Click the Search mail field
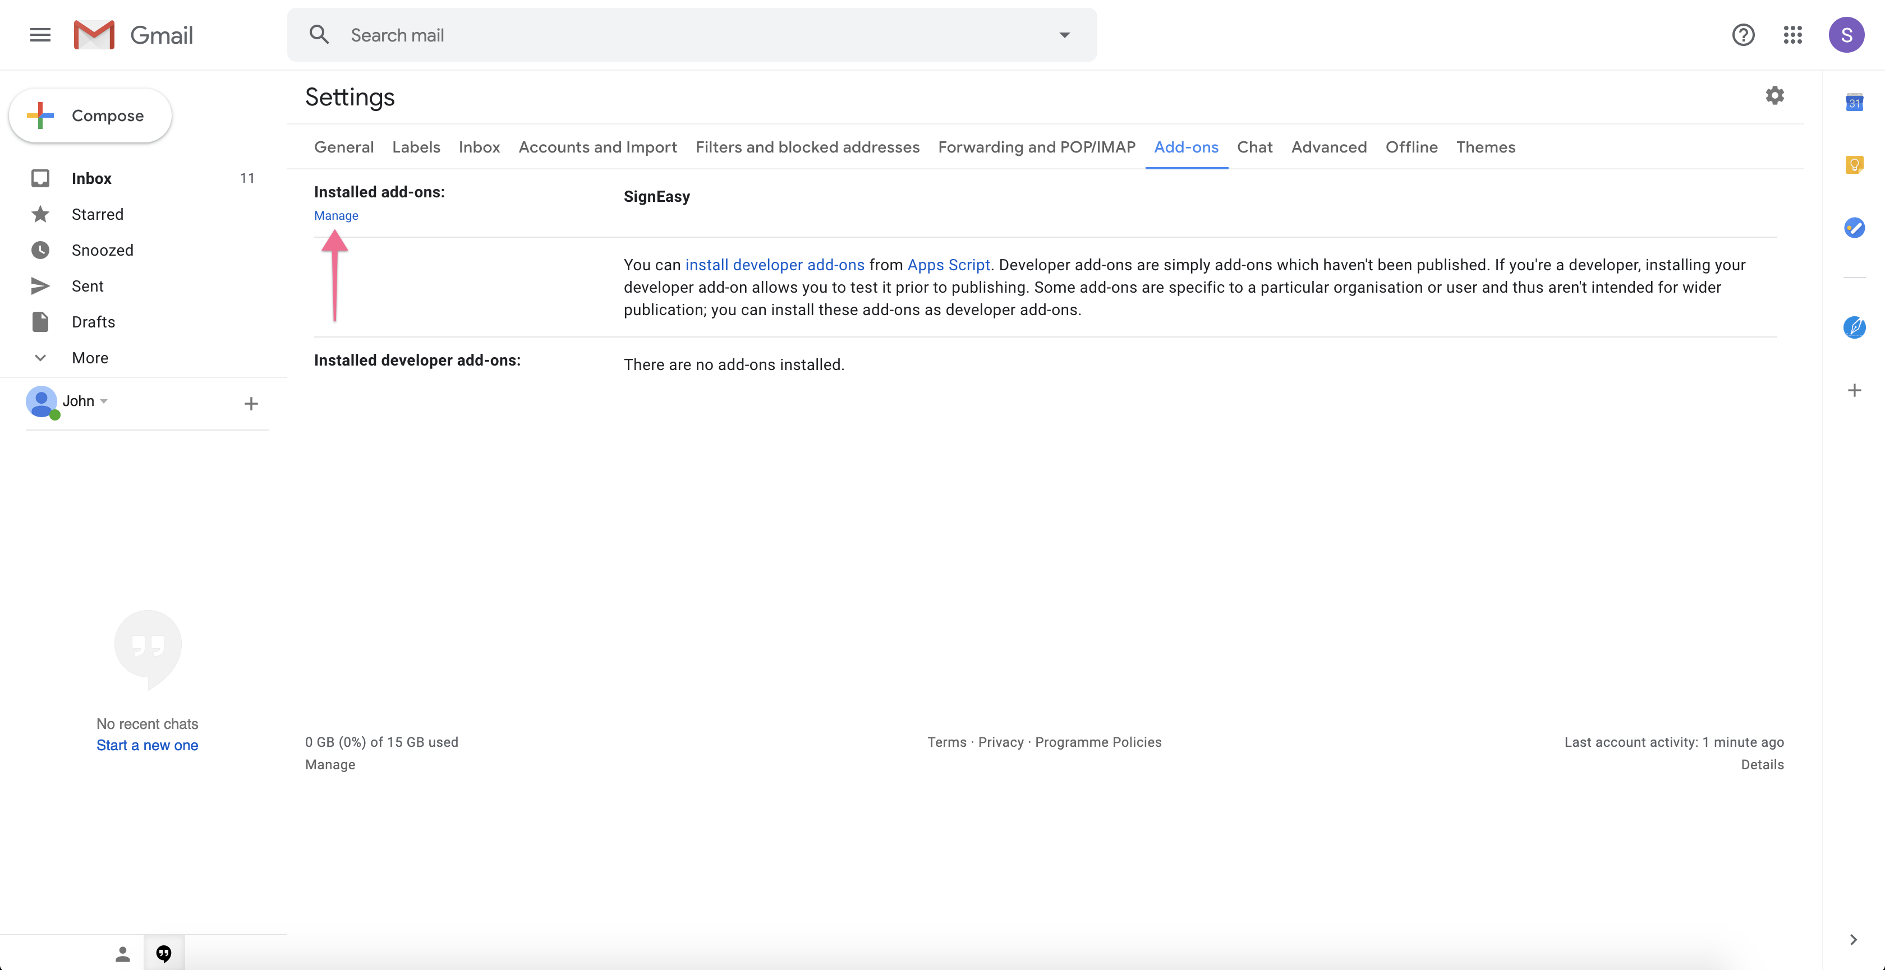Image resolution: width=1885 pixels, height=970 pixels. (x=692, y=35)
